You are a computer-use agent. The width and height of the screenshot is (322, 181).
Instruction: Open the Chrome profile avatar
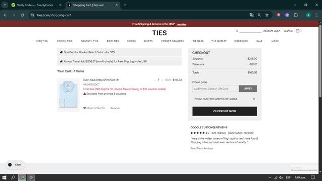point(308,15)
